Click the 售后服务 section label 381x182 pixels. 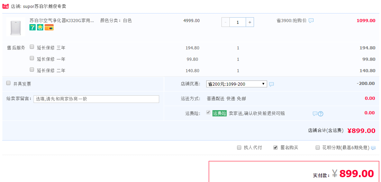16,48
